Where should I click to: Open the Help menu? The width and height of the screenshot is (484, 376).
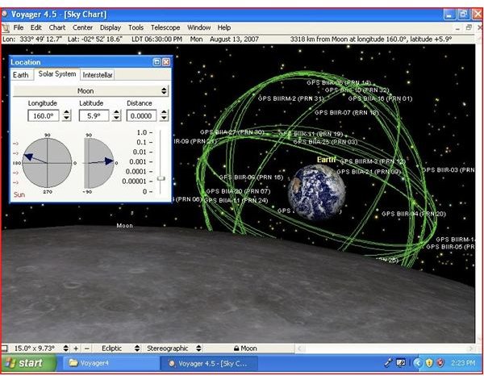pyautogui.click(x=223, y=27)
